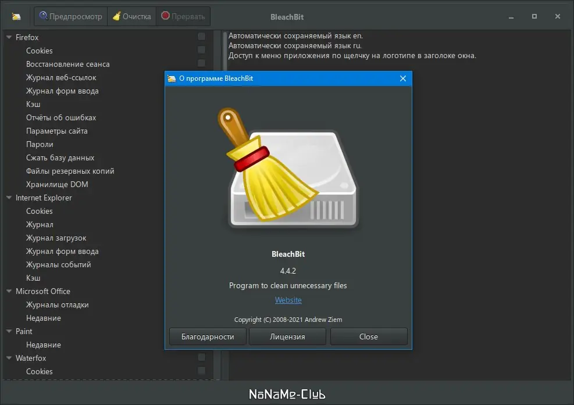The width and height of the screenshot is (574, 405).
Task: Select Paint tree item
Action: tap(24, 331)
